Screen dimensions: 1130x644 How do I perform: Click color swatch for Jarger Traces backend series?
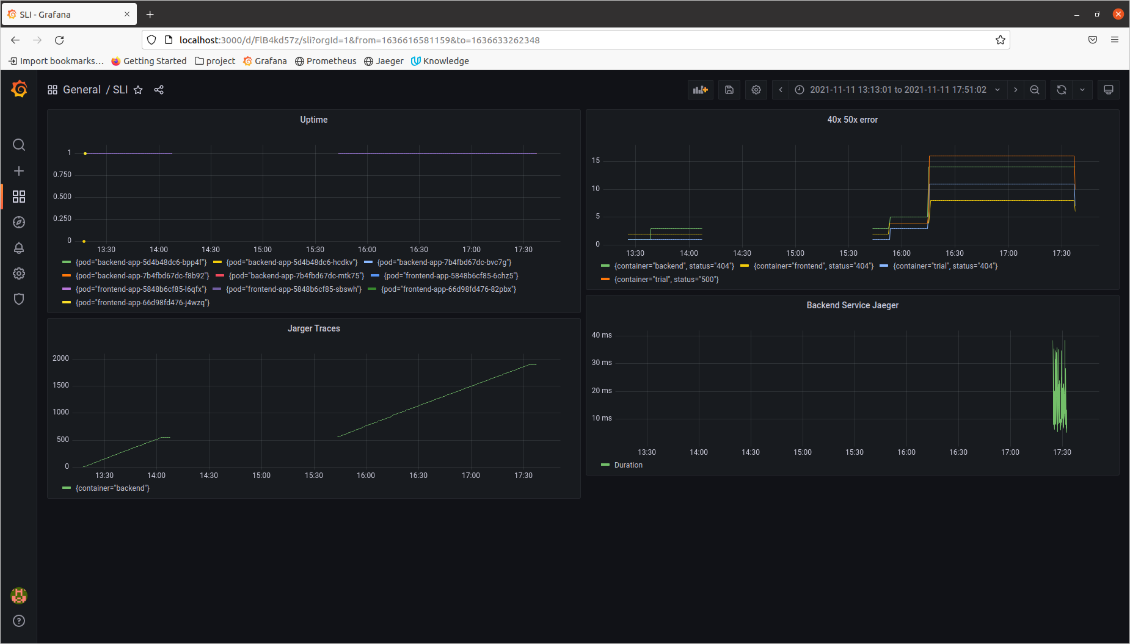67,488
